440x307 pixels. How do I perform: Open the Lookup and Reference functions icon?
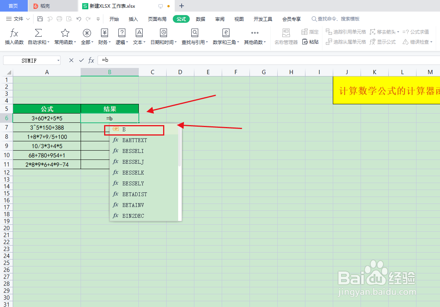(x=195, y=33)
